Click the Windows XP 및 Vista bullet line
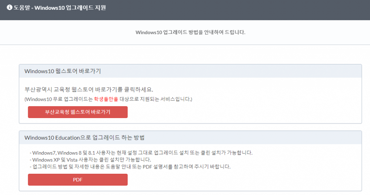This screenshot has width=370, height=195. click(x=90, y=159)
